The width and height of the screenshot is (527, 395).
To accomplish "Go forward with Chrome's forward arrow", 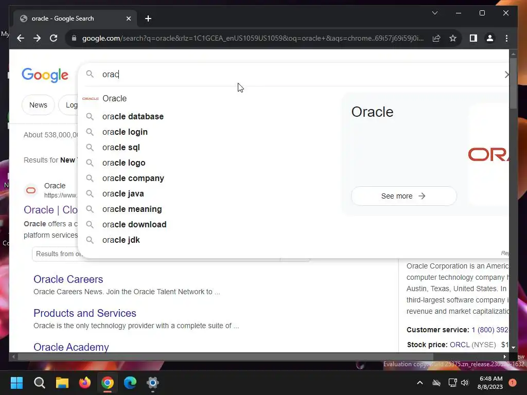I will (x=37, y=38).
